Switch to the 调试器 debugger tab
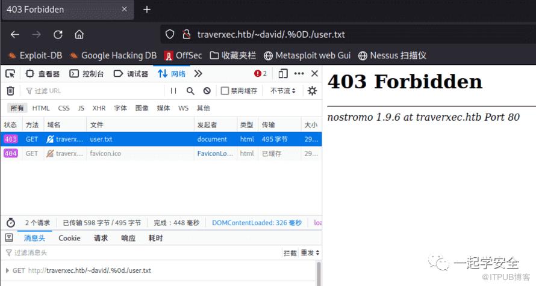Screen dimensions: 536x286 [x=131, y=74]
